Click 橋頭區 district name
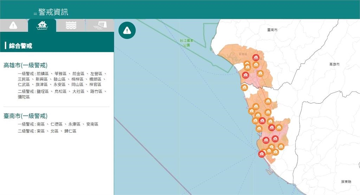The height and width of the screenshot is (195, 360). coord(95,79)
